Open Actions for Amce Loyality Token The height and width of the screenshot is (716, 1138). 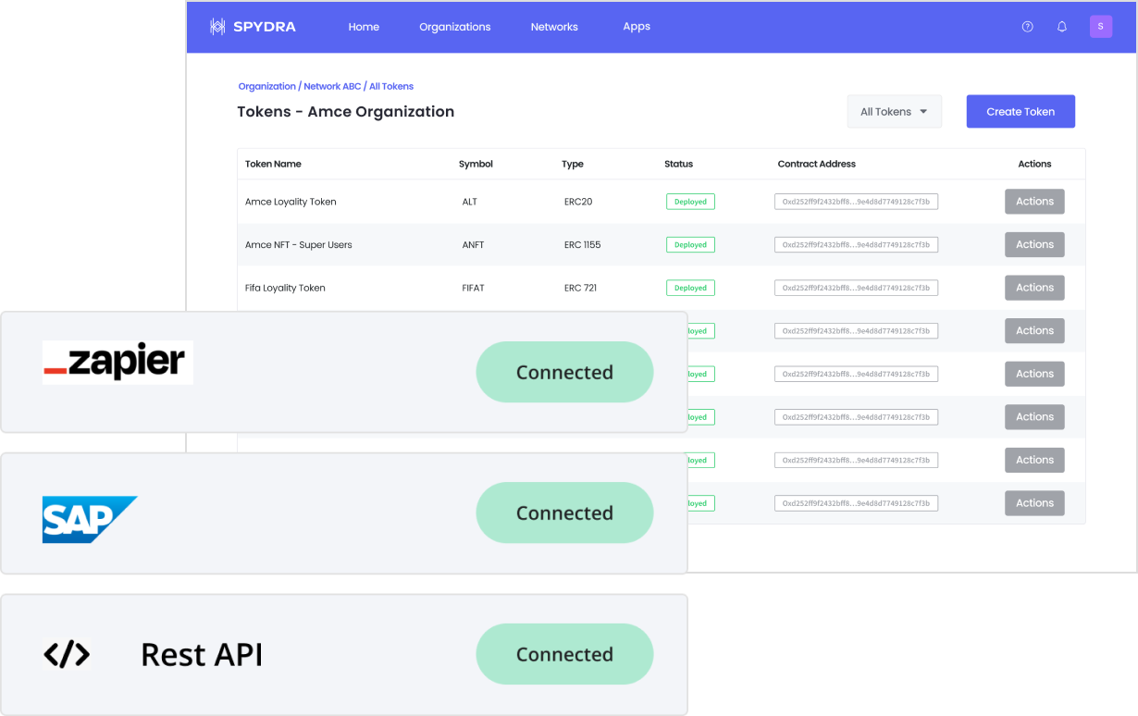click(x=1034, y=202)
